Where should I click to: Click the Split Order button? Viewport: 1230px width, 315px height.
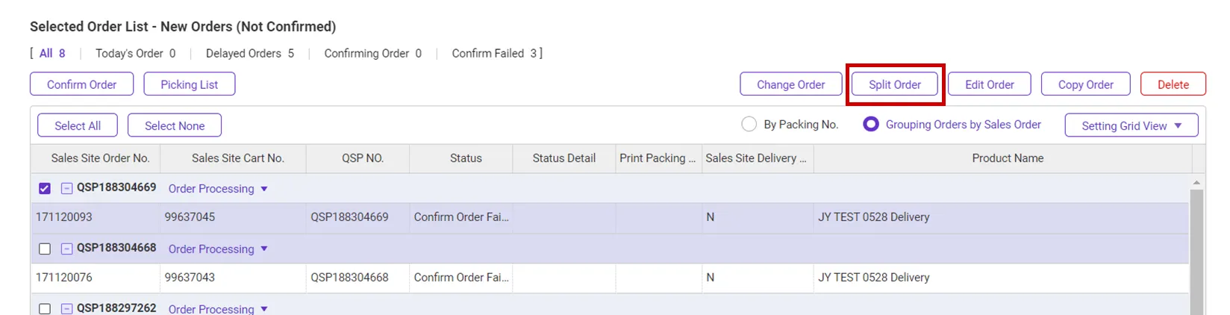tap(895, 84)
